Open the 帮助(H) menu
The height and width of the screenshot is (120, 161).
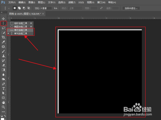[x=112, y=3]
